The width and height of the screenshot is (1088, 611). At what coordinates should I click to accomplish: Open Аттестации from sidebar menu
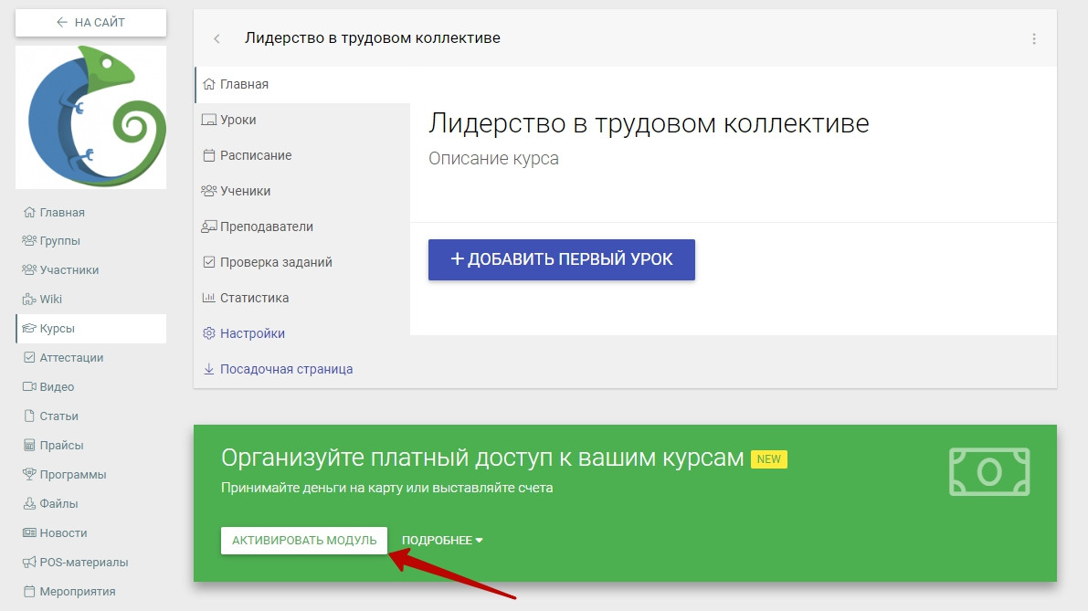(x=71, y=358)
